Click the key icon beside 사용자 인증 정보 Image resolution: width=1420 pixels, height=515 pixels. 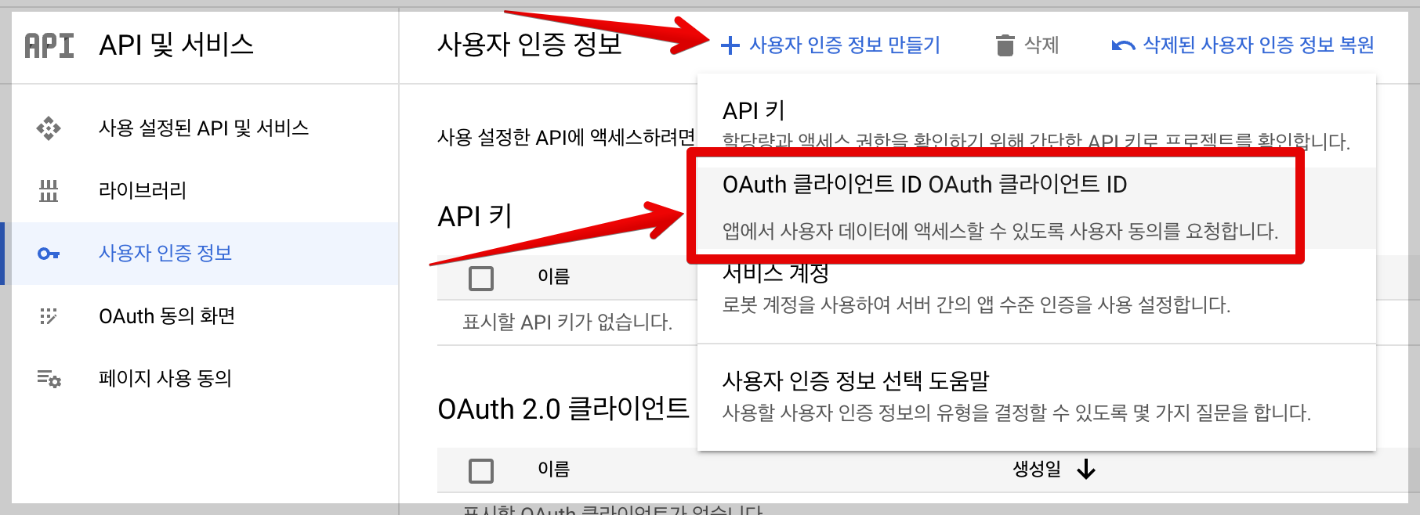[49, 254]
